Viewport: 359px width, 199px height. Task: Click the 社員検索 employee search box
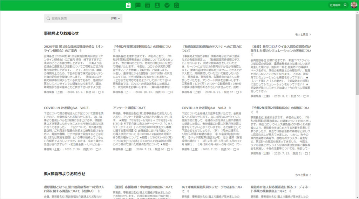335,5
